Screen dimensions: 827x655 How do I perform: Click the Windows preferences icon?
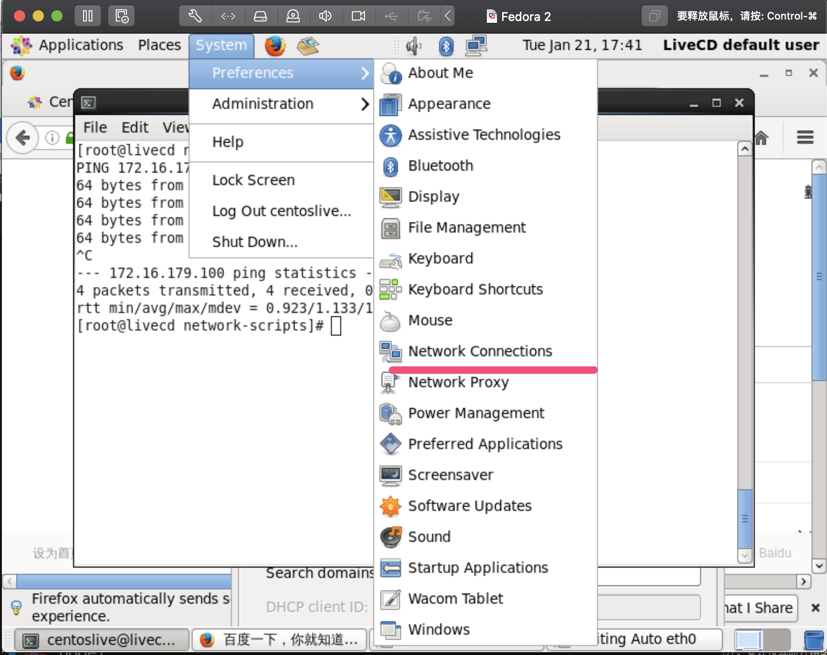coord(391,630)
